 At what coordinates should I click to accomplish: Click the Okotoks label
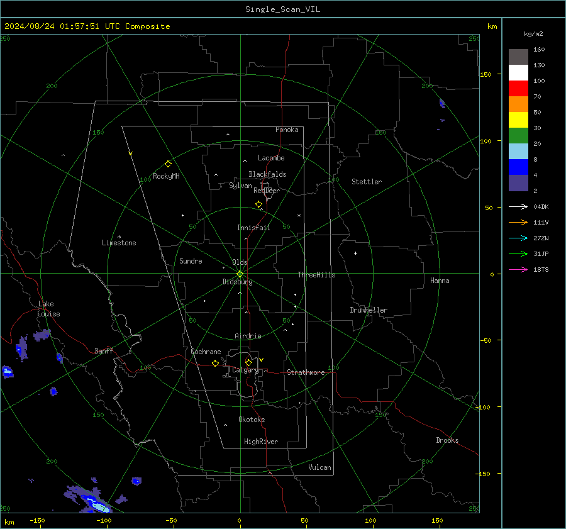pos(252,420)
